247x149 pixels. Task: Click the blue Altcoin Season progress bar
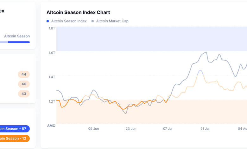click(x=18, y=42)
